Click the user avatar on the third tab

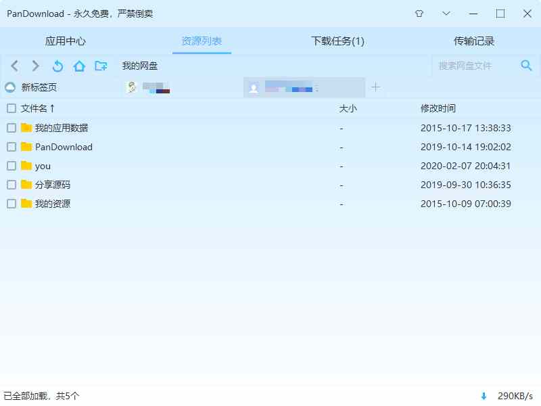[254, 88]
